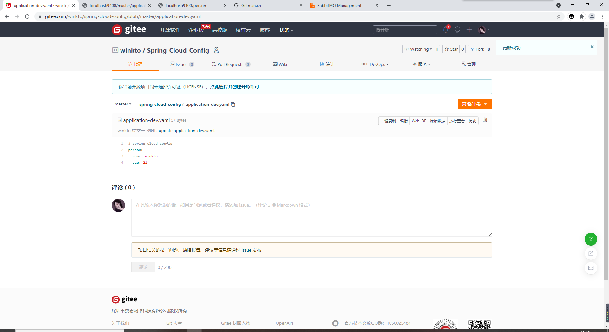The image size is (609, 332).
Task: Click the 原始数据 button
Action: tap(437, 121)
